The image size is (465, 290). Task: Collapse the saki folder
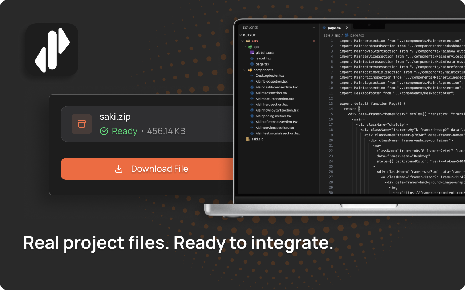[x=243, y=41]
